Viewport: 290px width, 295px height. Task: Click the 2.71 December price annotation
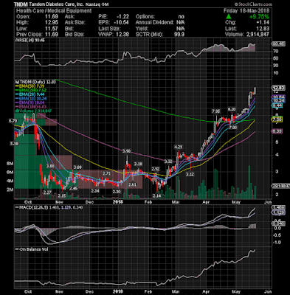tap(106, 173)
